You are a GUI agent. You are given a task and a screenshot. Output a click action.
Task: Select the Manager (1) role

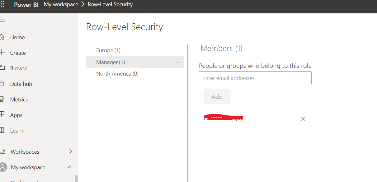tap(135, 62)
